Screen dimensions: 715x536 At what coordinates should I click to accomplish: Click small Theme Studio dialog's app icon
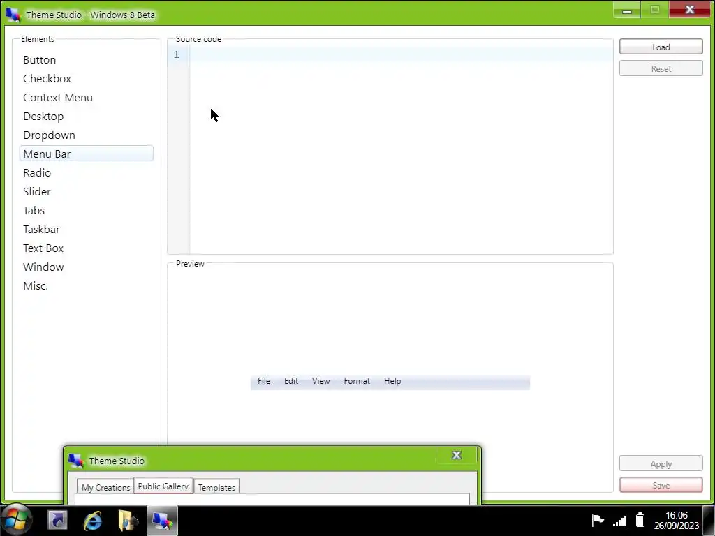coord(76,461)
